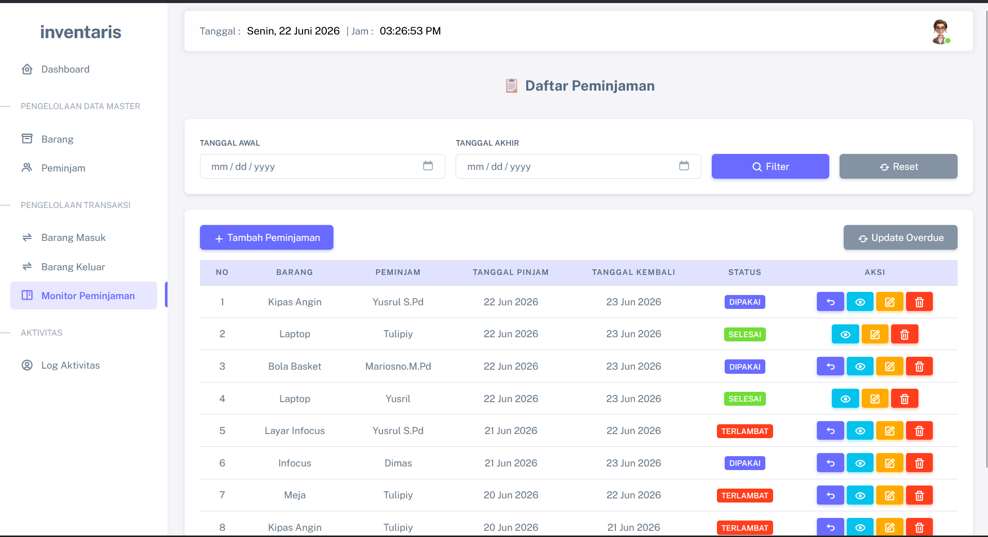The image size is (988, 537).
Task: Click Tambah Peminjaman button
Action: point(266,237)
